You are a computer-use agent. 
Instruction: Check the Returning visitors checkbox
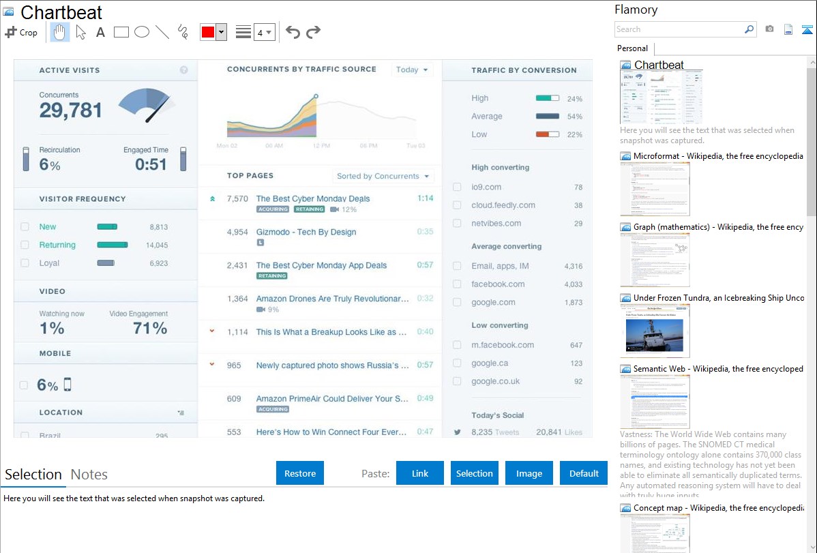(x=25, y=245)
